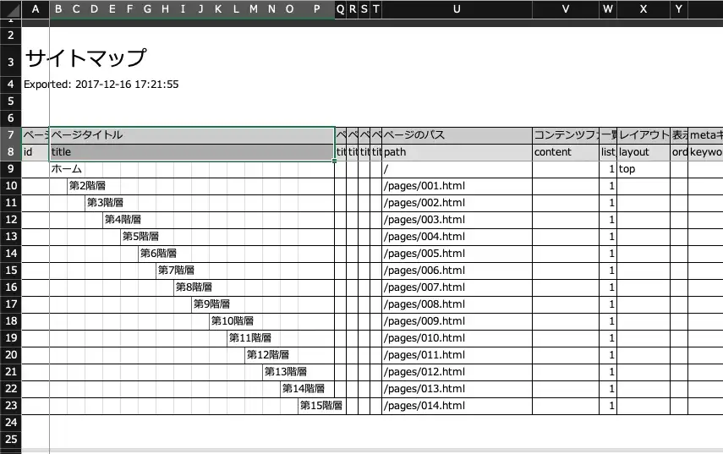Click the サイトマップ title cell
This screenshot has height=454, width=723.
85,58
